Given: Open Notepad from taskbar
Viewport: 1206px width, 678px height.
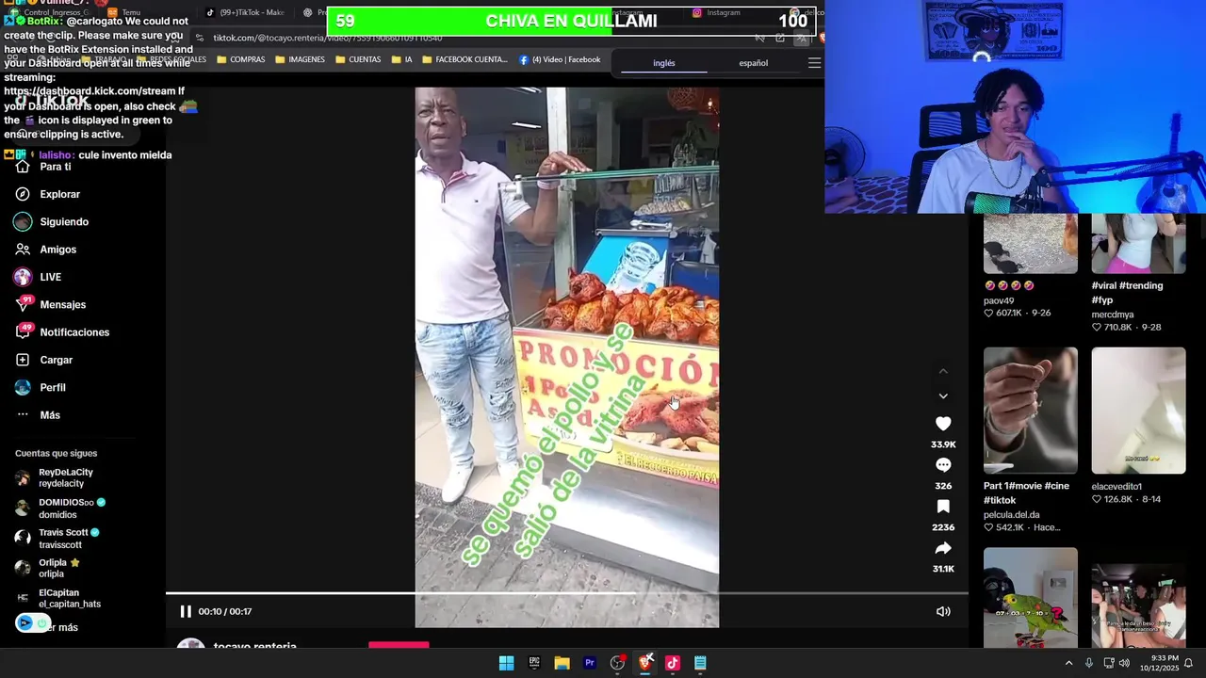Looking at the screenshot, I should (700, 663).
